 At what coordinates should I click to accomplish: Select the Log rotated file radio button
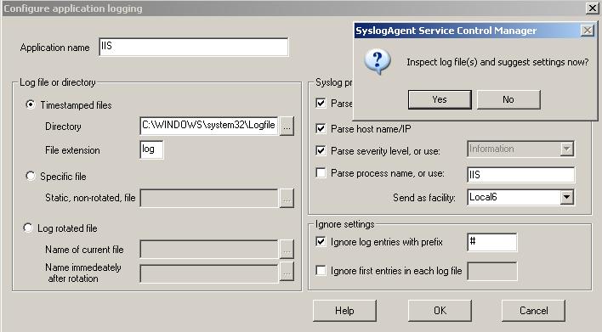pyautogui.click(x=28, y=228)
